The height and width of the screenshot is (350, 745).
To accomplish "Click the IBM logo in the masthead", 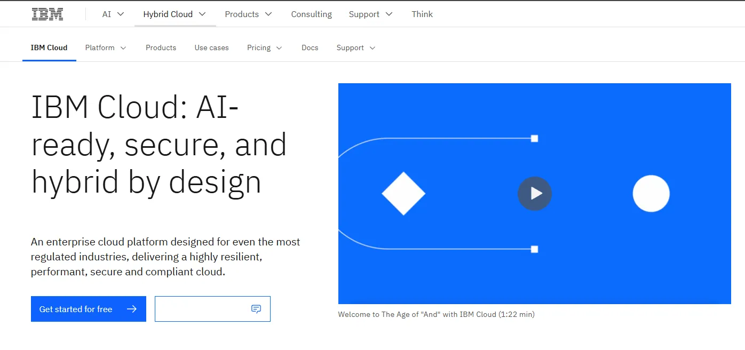I will point(47,14).
